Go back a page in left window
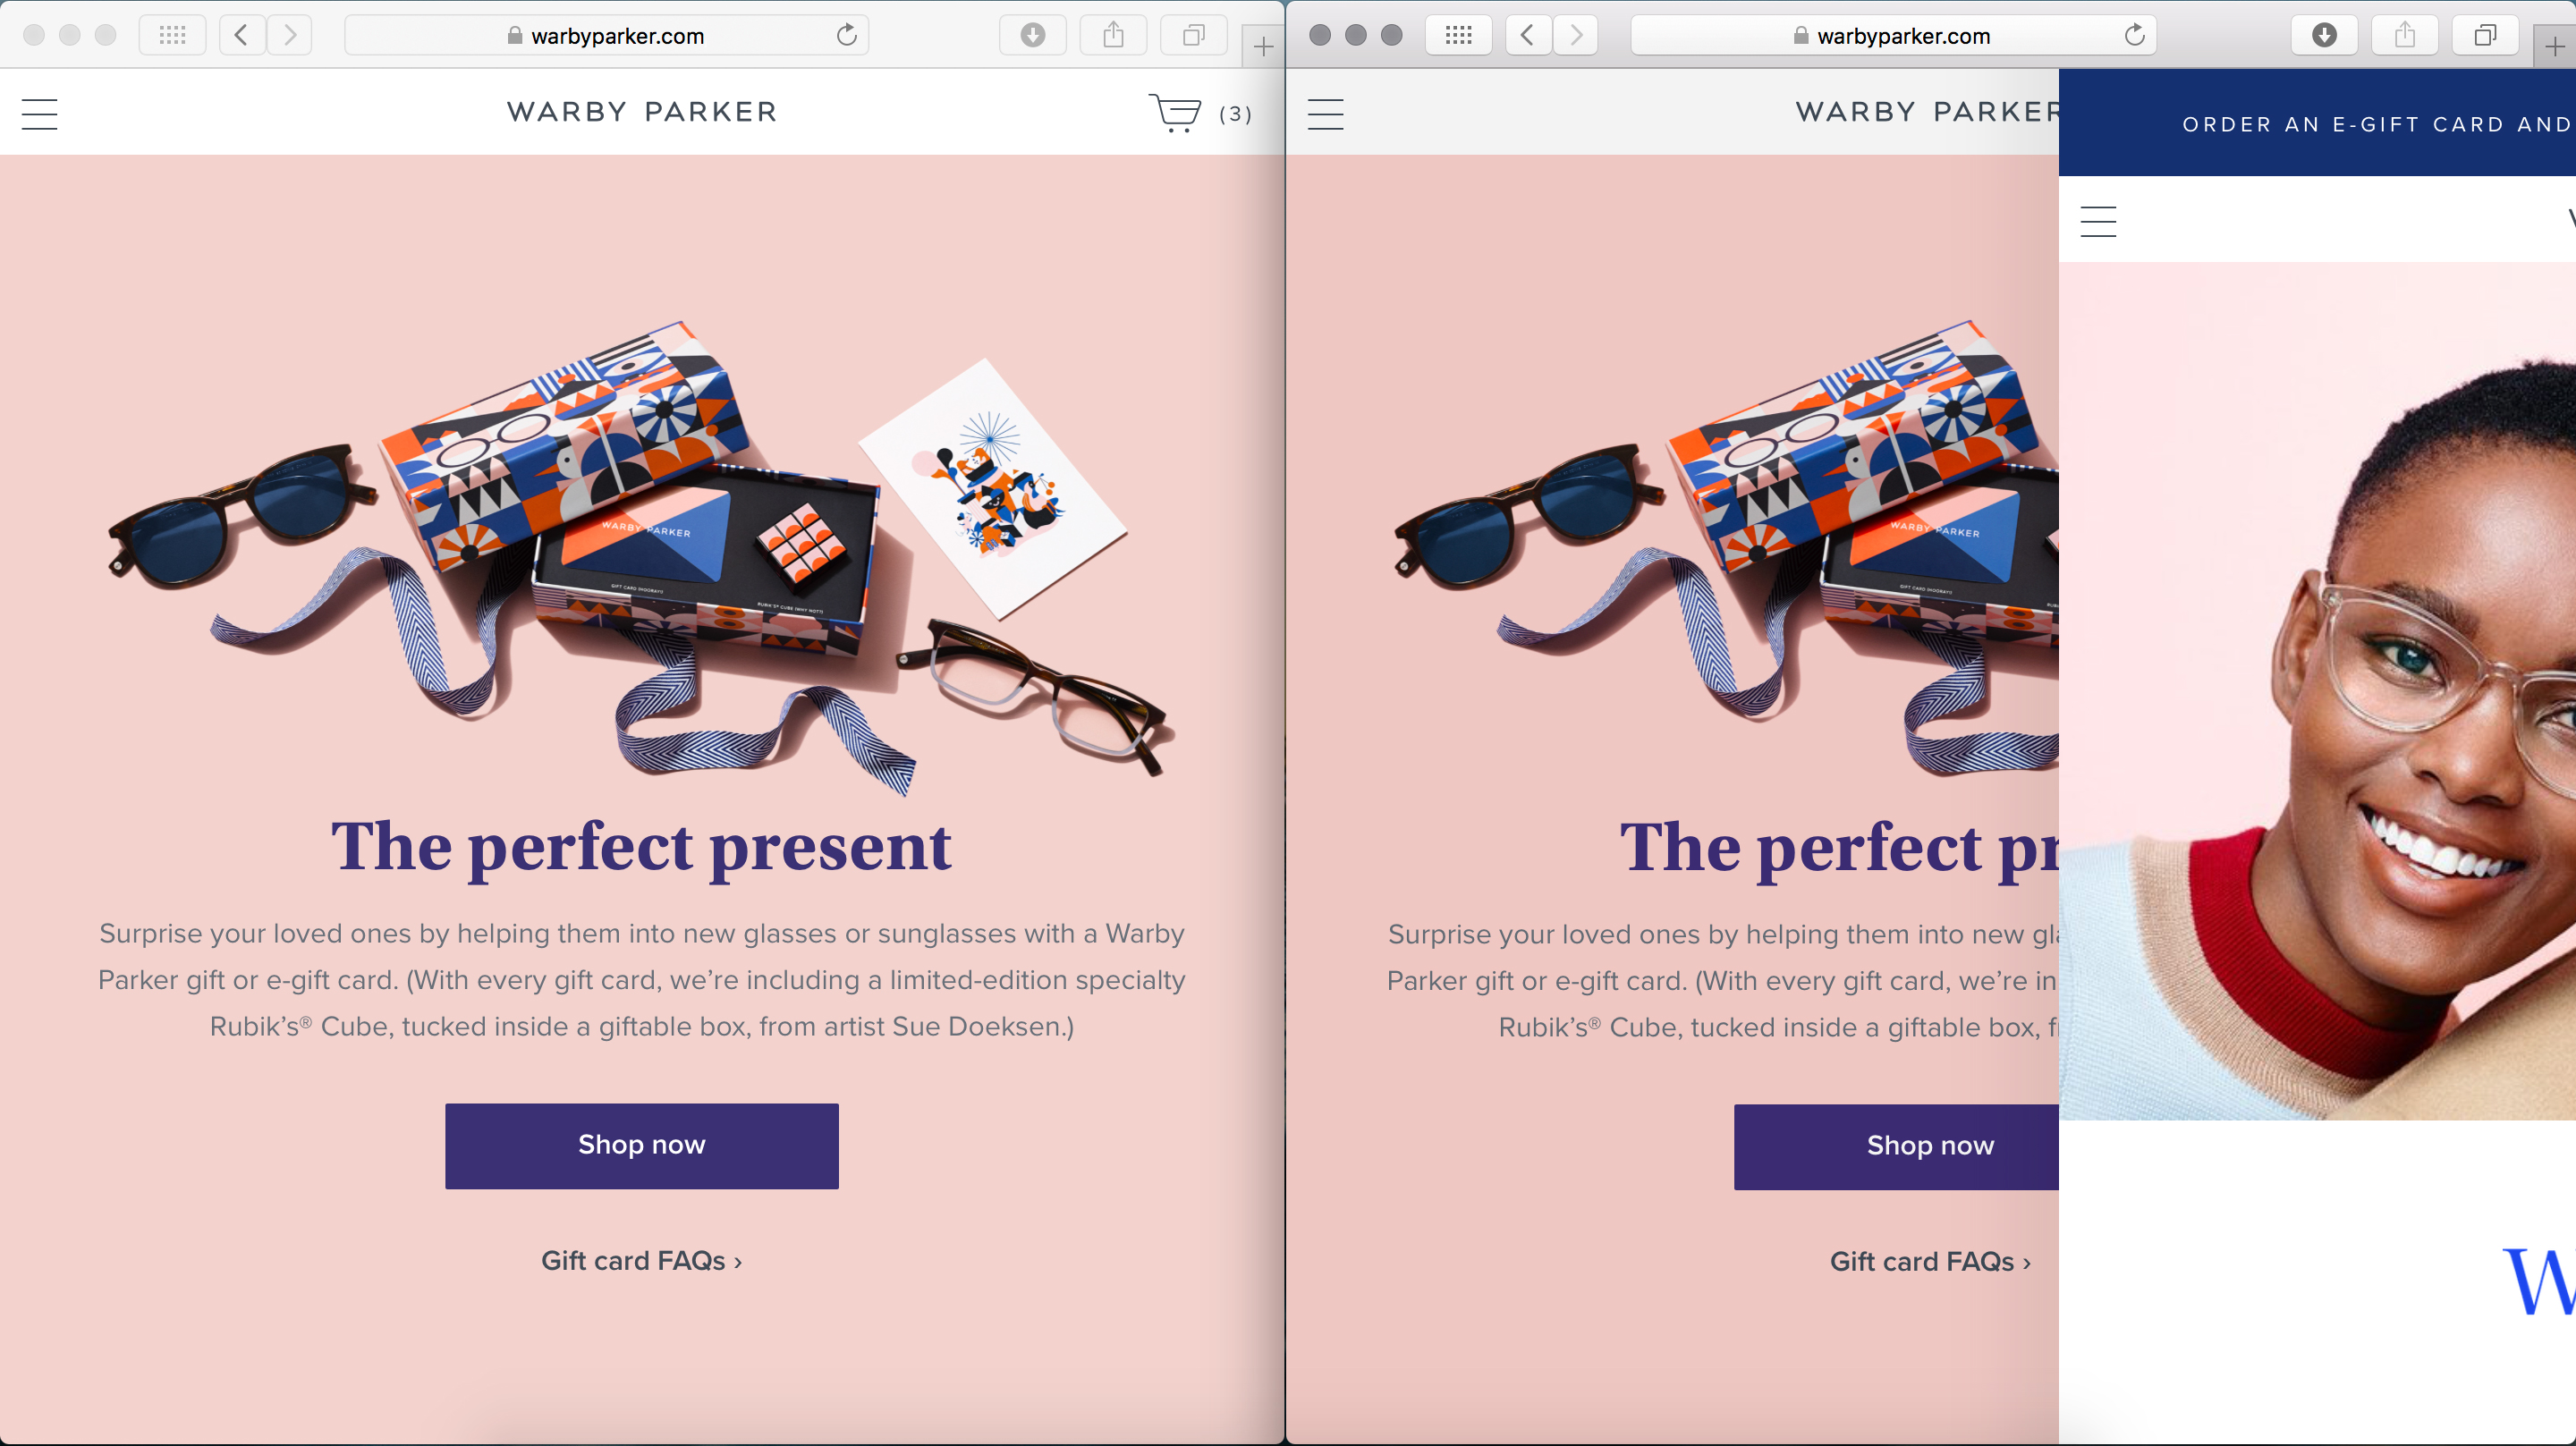This screenshot has width=2576, height=1446. click(x=242, y=36)
